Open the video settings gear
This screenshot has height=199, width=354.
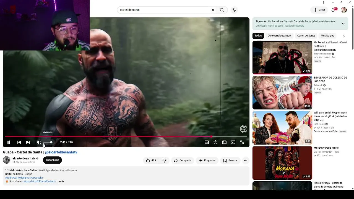coord(215,142)
